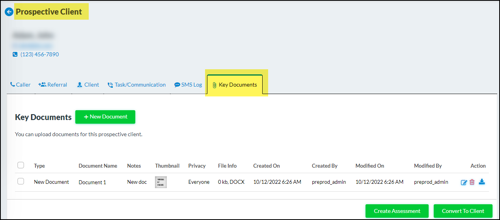
Task: Open the Client tab
Action: pos(88,85)
